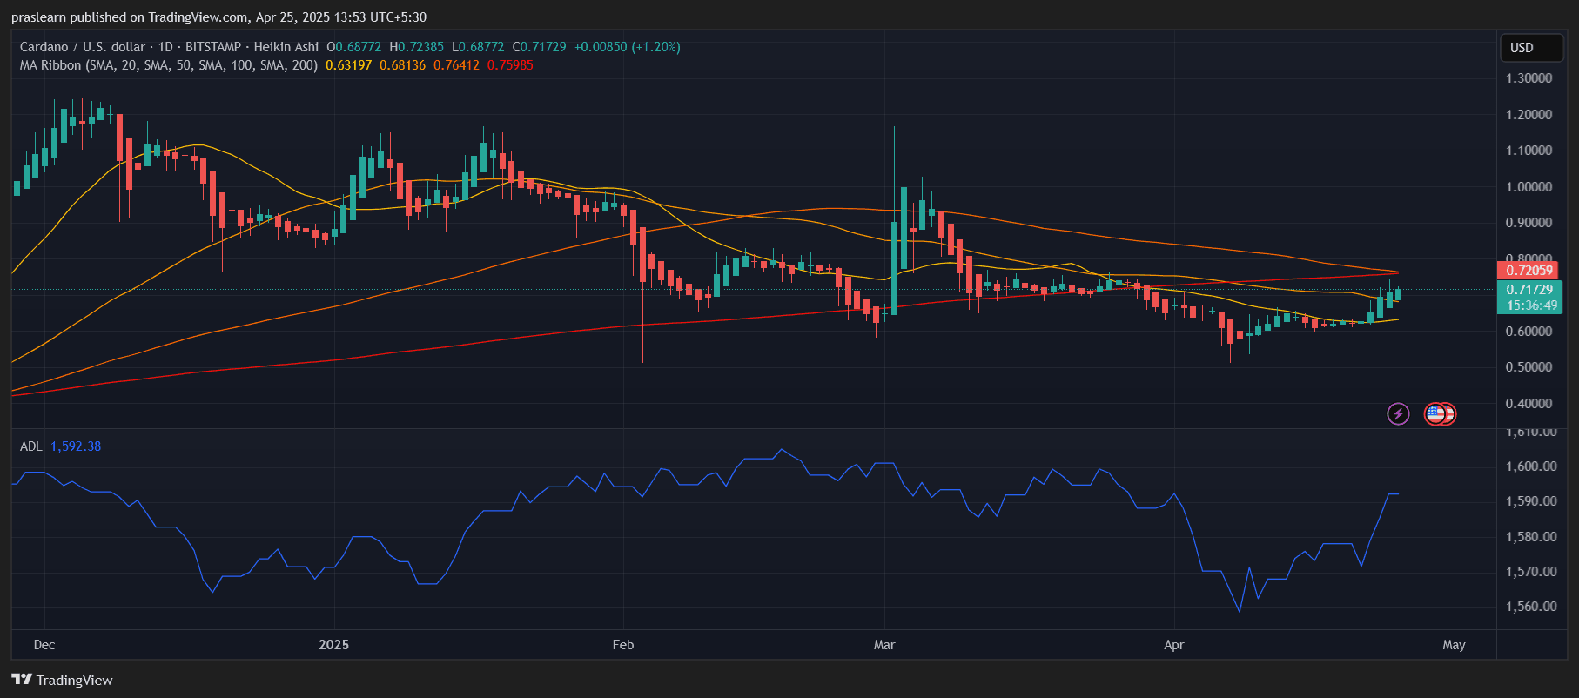Click the SMA 200 value 0.75985

510,65
